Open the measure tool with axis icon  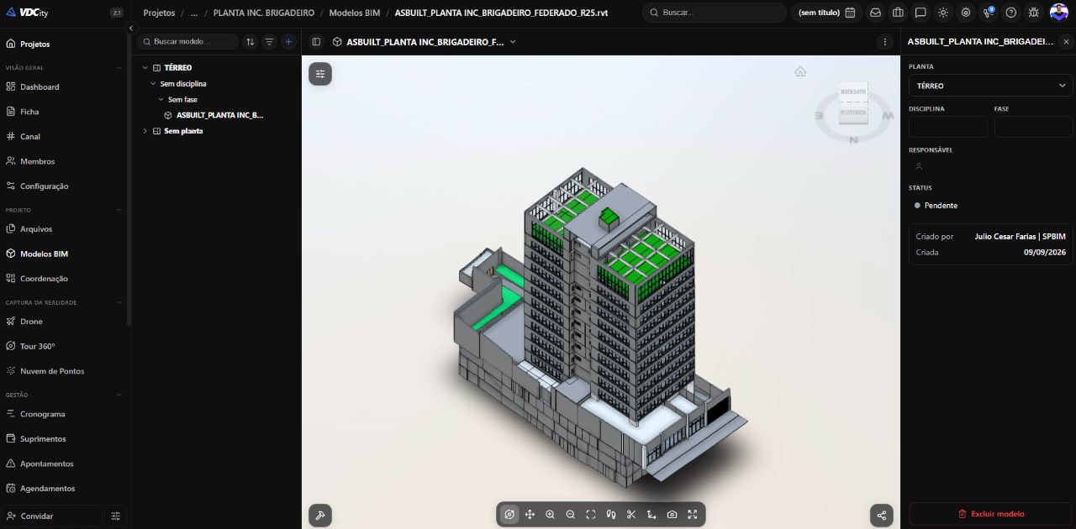pyautogui.click(x=651, y=515)
